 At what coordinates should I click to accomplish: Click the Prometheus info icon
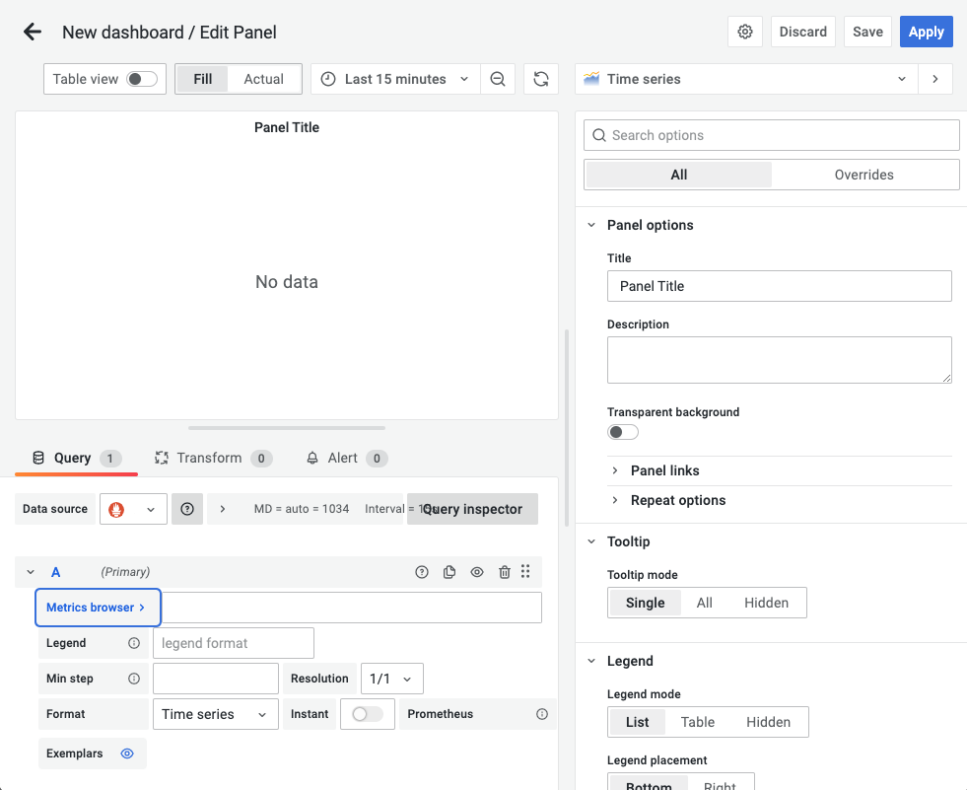[x=542, y=714]
